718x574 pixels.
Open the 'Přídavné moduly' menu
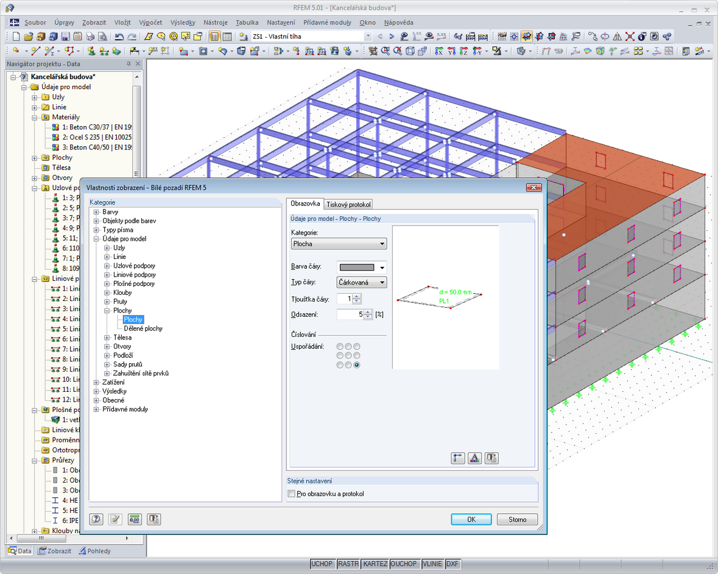click(328, 23)
